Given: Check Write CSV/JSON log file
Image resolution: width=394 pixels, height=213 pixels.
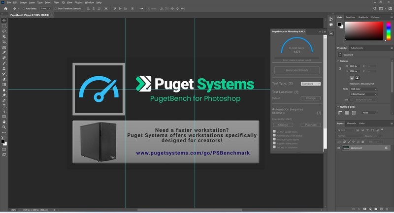Looking at the screenshot, I should 274,139.
